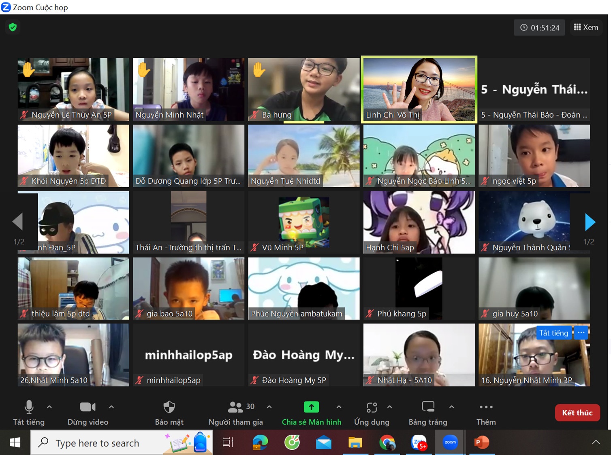Mute microphone with Tắt tiếng toggle
This screenshot has height=455, width=611.
pyautogui.click(x=29, y=407)
